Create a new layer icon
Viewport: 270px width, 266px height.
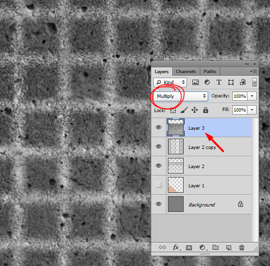pos(229,248)
